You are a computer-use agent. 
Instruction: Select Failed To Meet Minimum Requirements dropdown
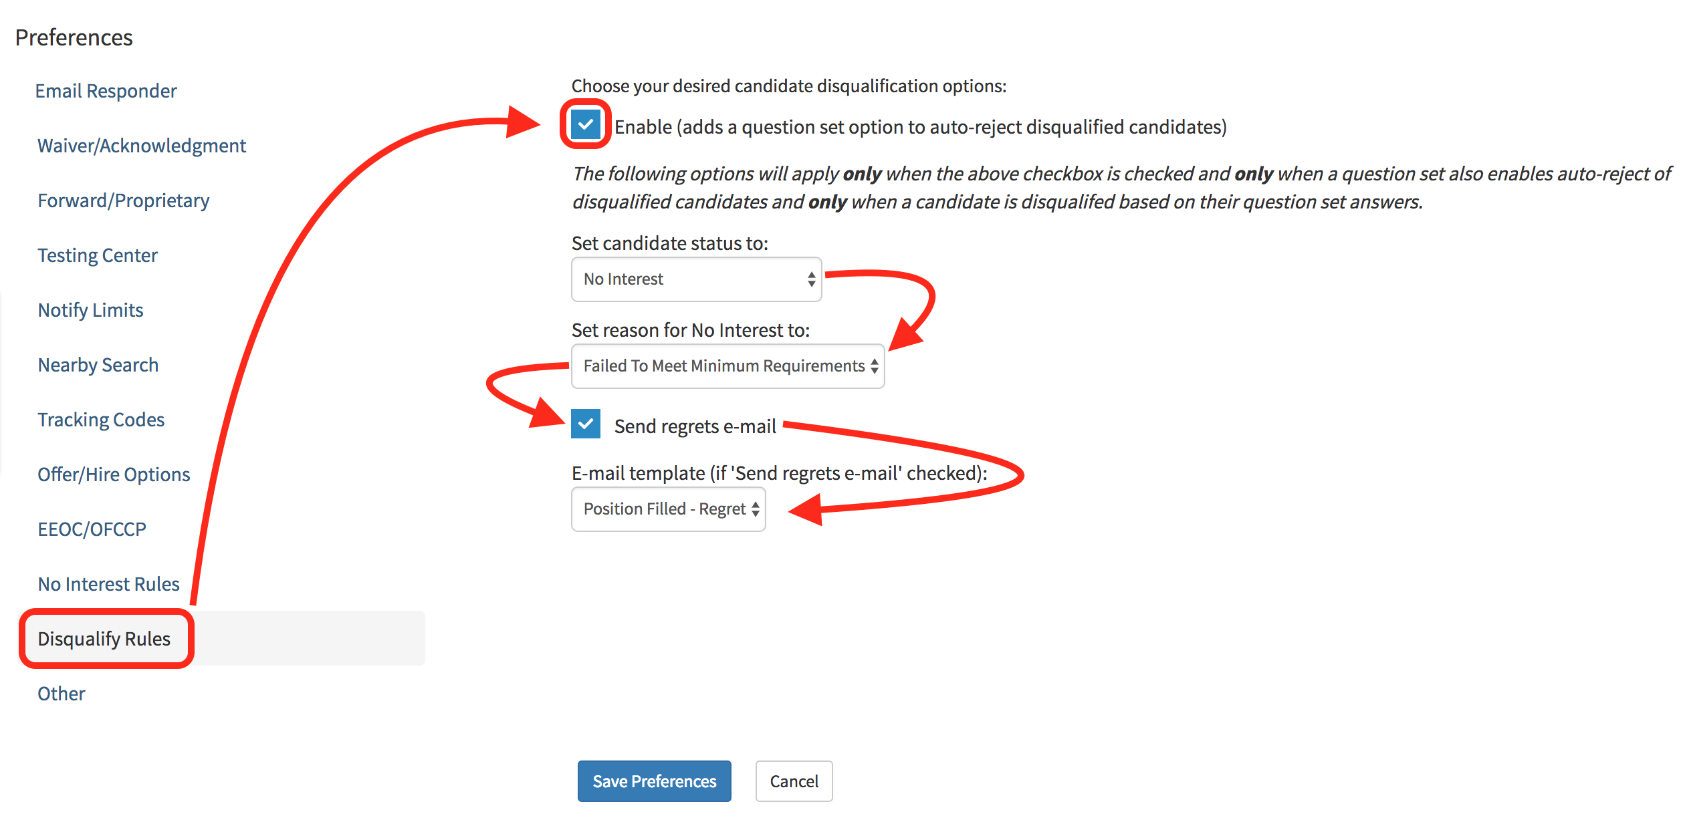point(727,366)
